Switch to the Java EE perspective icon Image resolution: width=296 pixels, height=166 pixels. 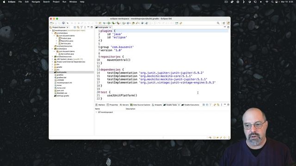228,23
